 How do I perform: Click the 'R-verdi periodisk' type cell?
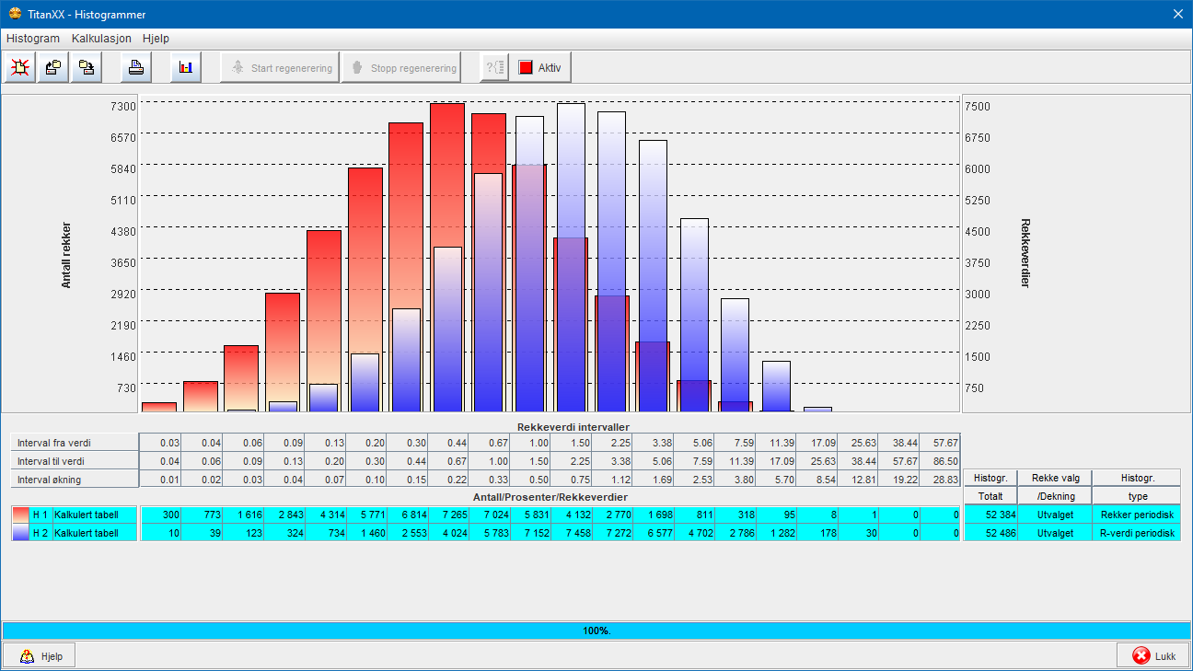[1137, 533]
